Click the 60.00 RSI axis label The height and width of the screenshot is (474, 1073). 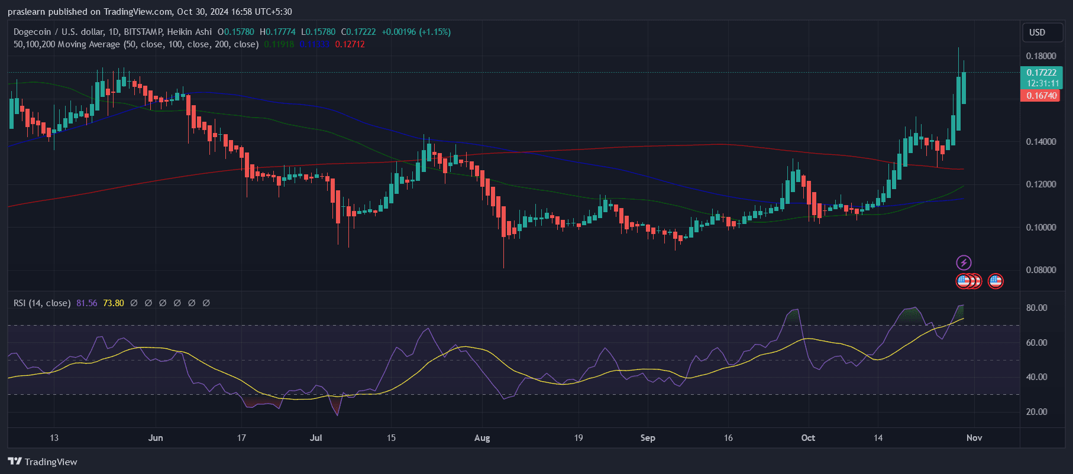1036,343
